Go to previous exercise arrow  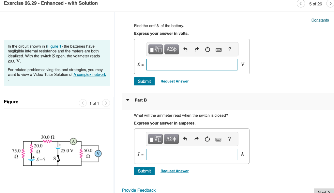click(301, 4)
